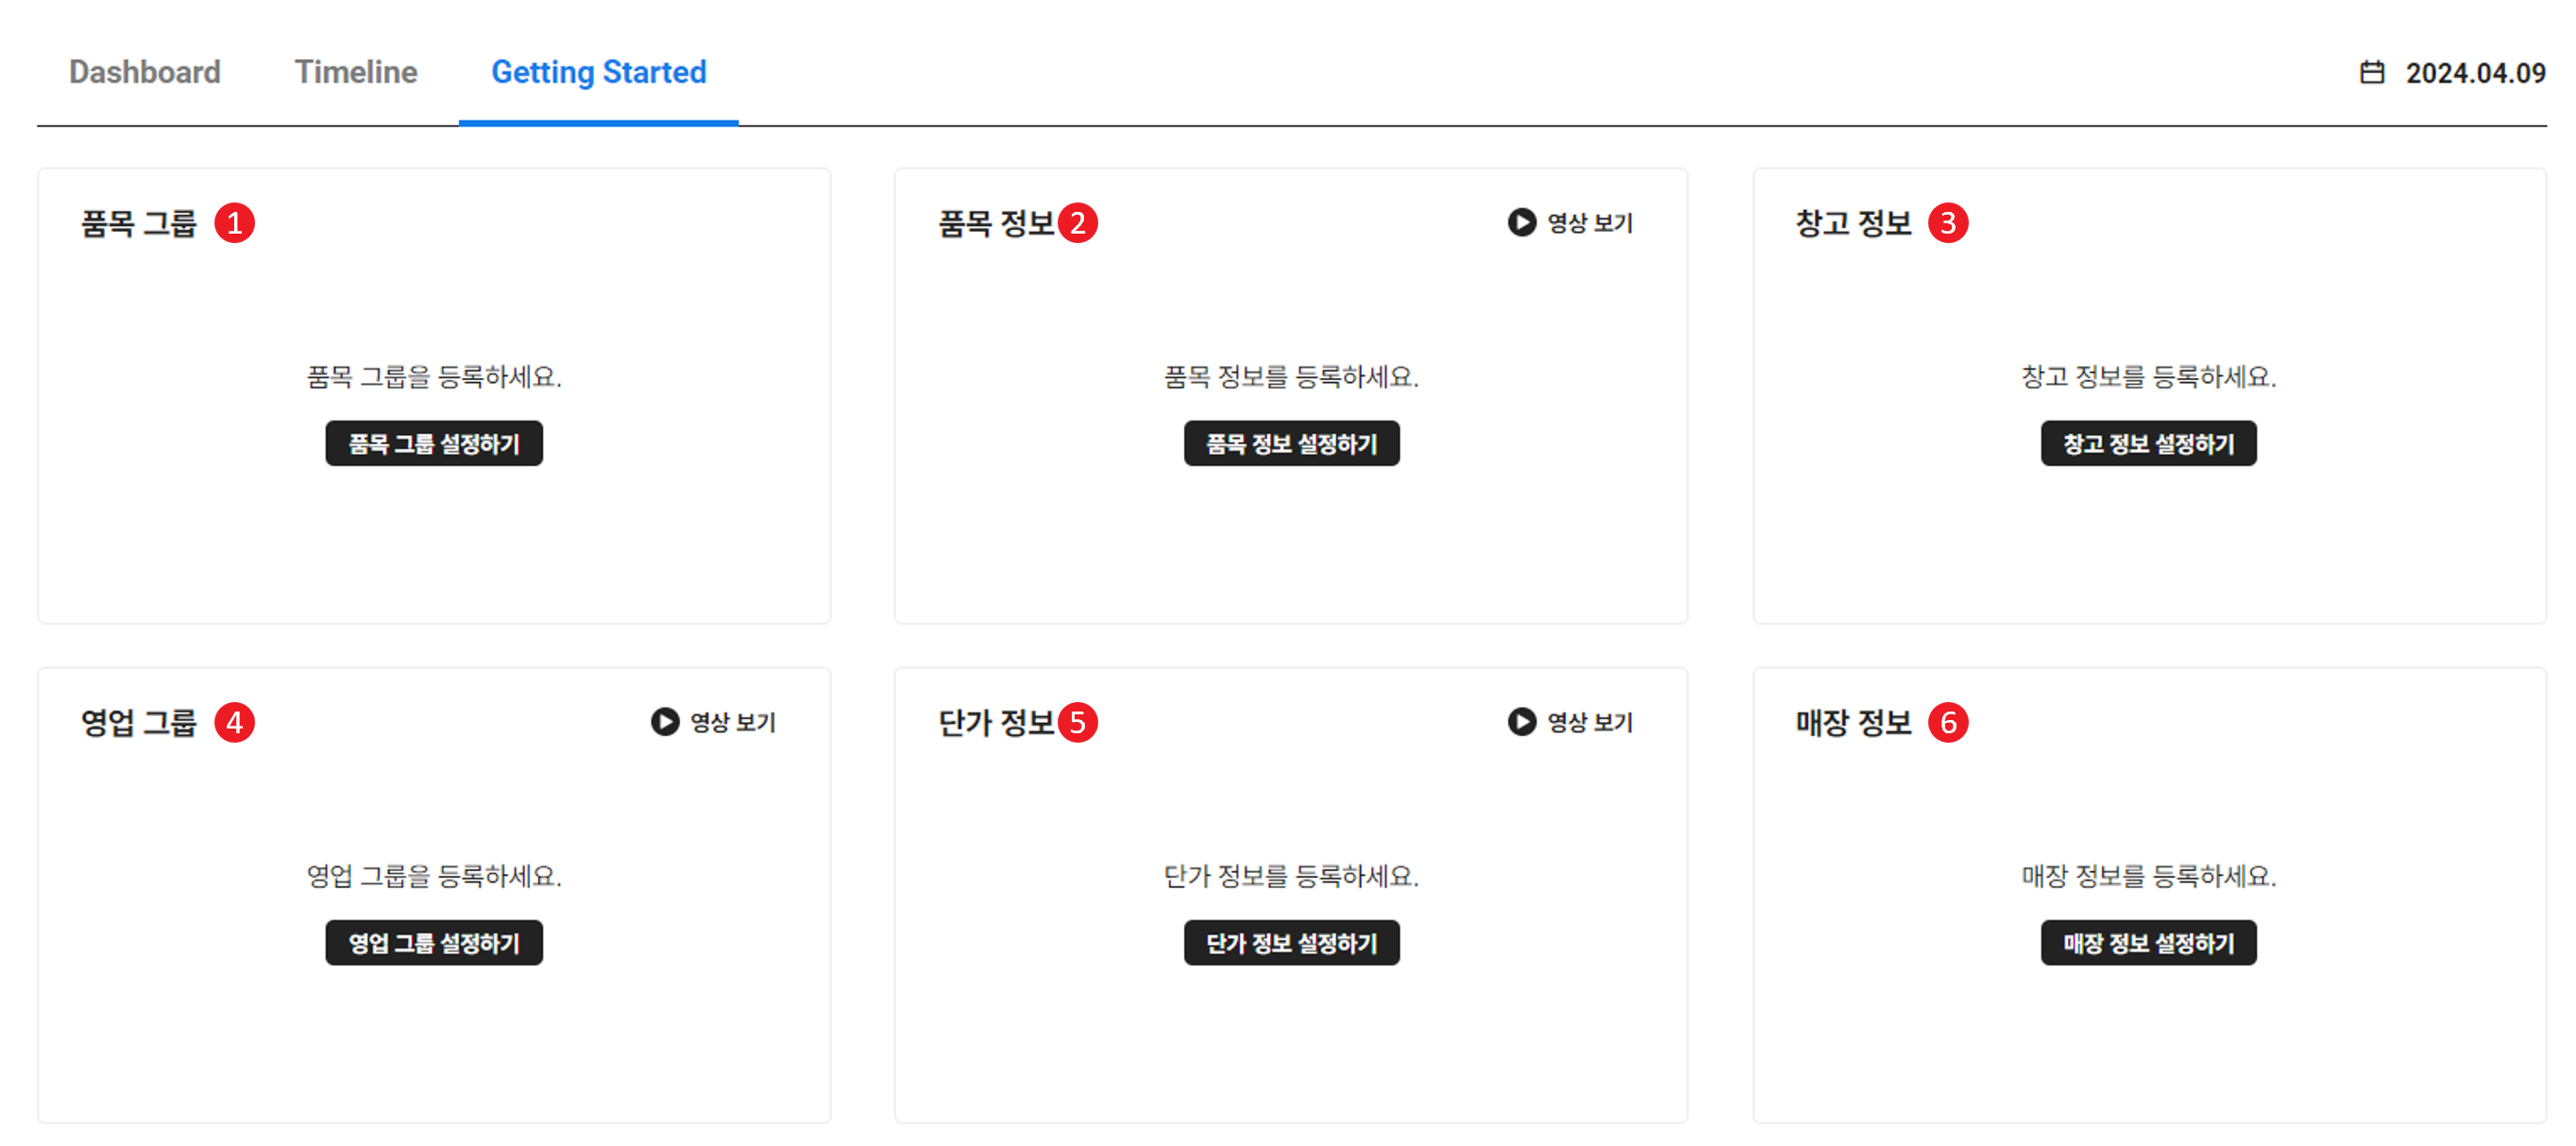Click red badge number 4
Image resolution: width=2576 pixels, height=1146 pixels.
coord(234,722)
